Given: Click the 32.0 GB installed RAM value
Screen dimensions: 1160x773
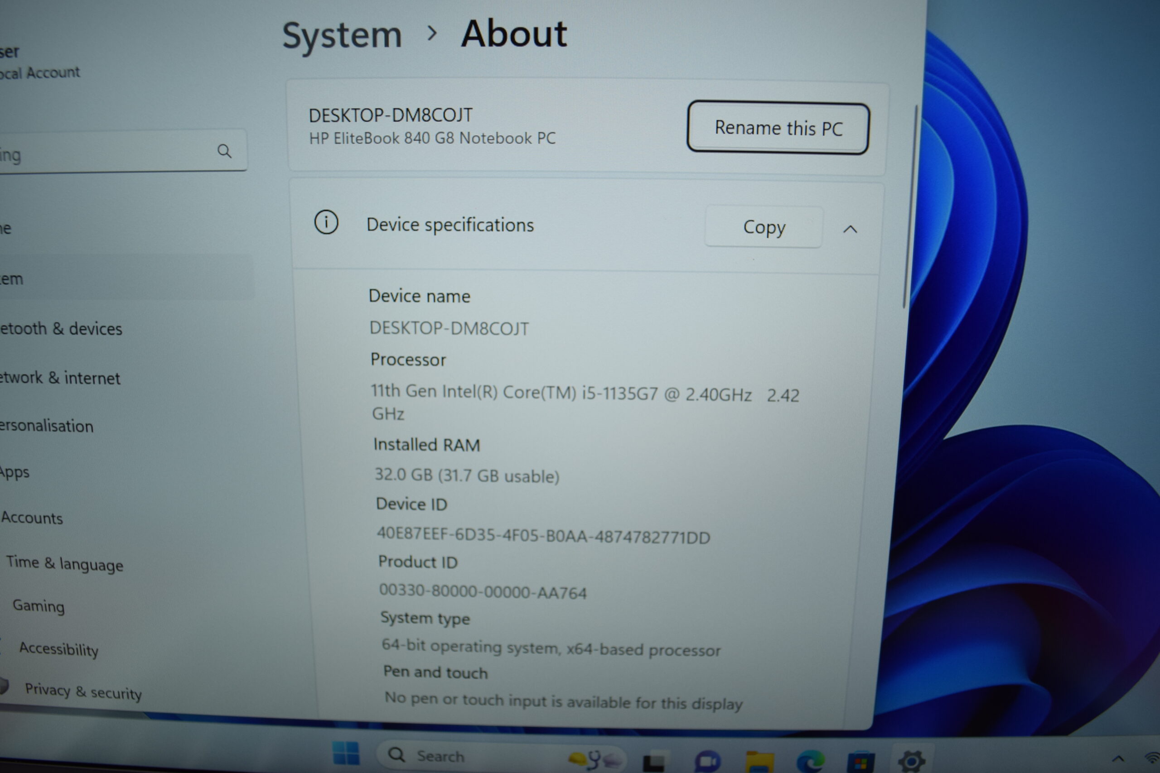Looking at the screenshot, I should [x=467, y=475].
